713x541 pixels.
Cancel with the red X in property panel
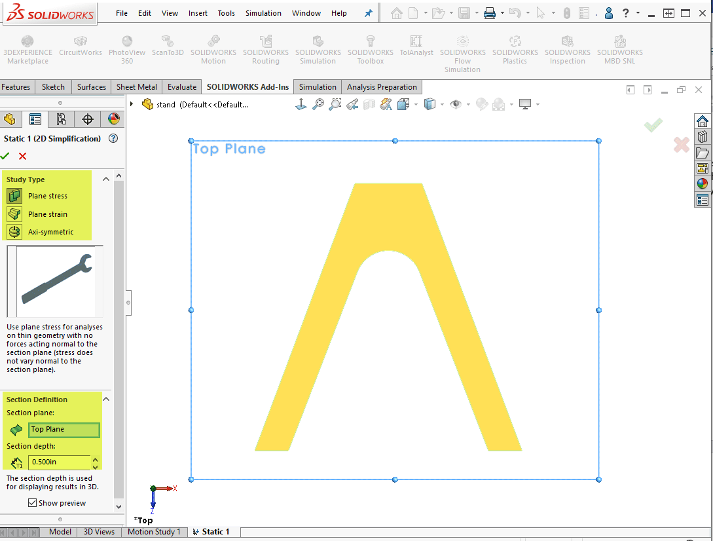(x=23, y=156)
